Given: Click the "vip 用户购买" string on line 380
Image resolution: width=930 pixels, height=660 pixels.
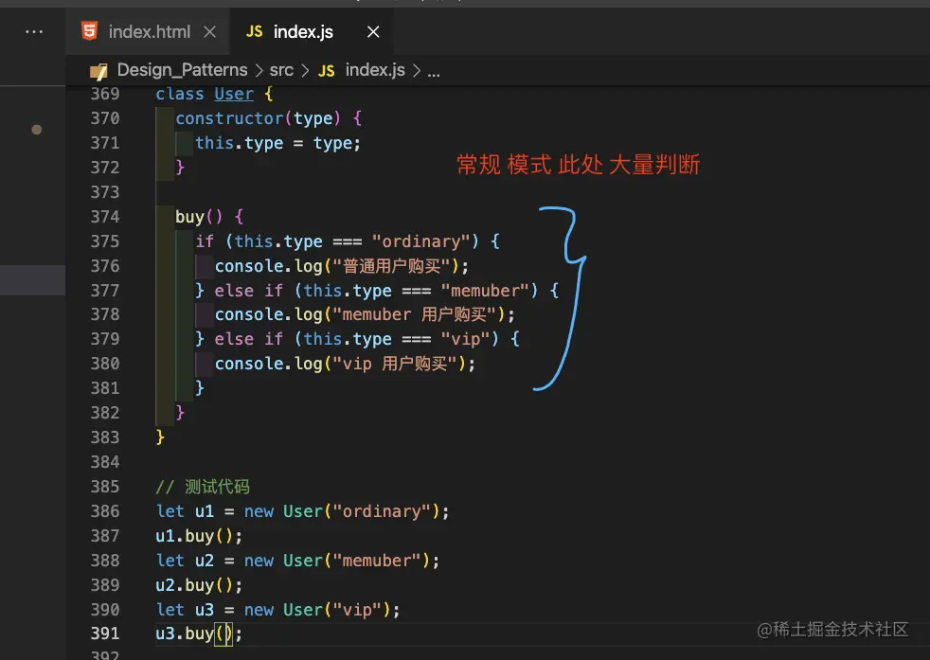Looking at the screenshot, I should click(395, 365).
